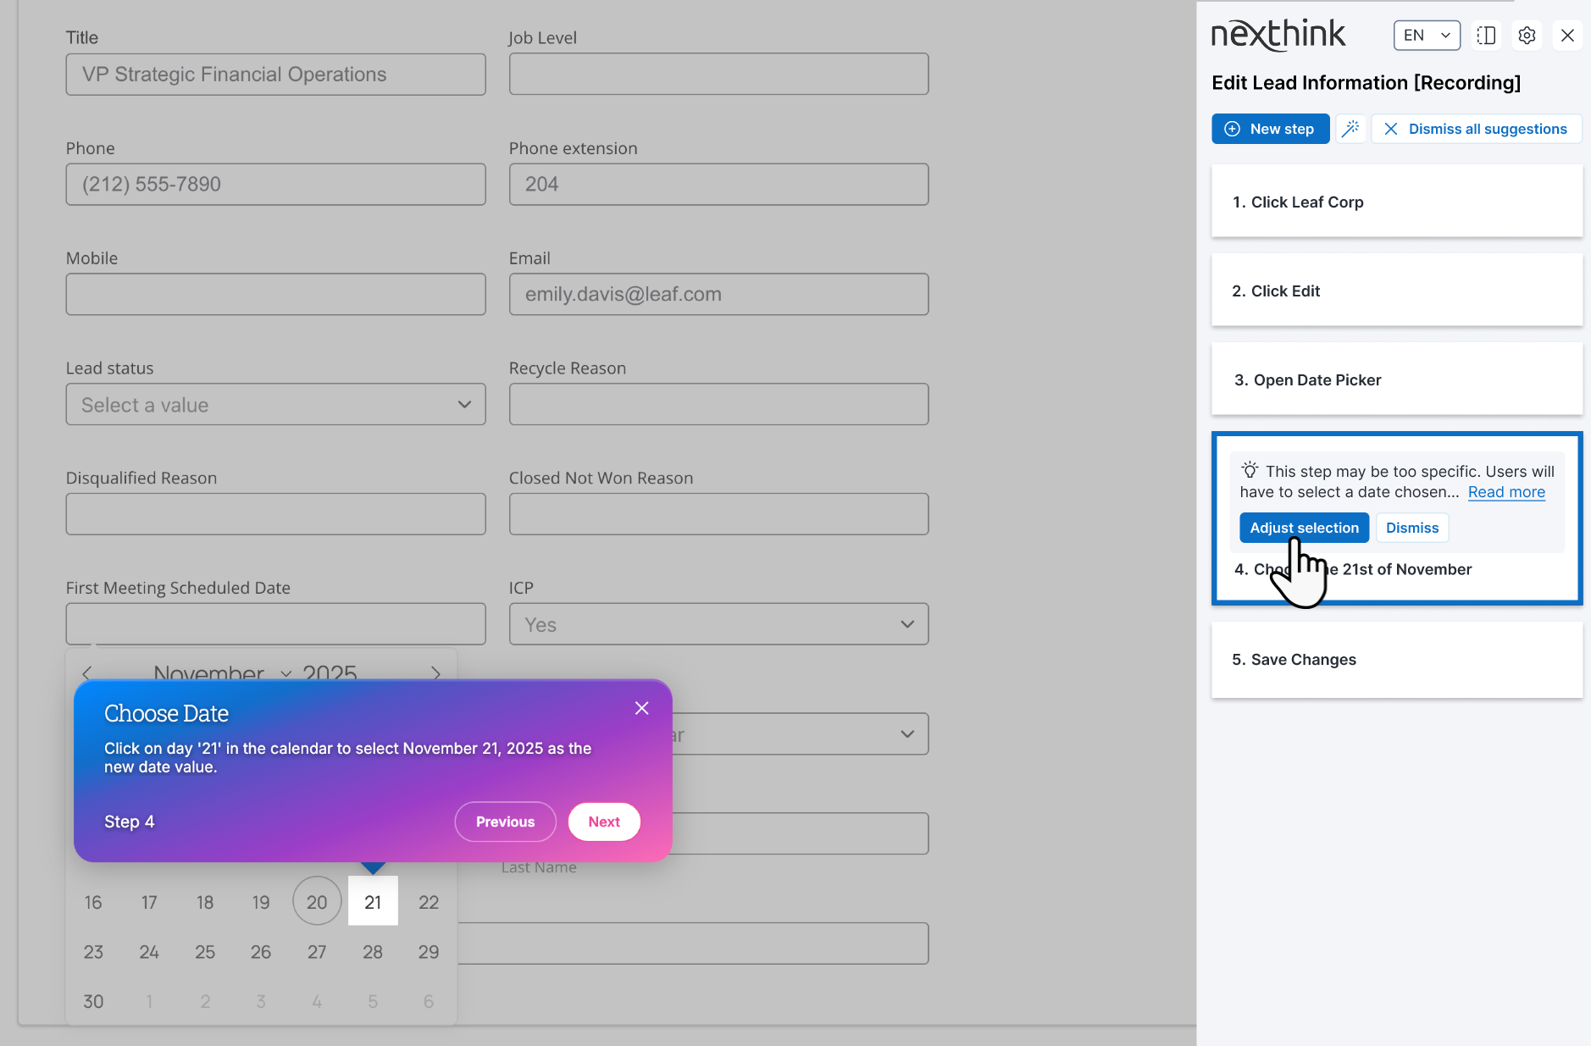Open the Nexthink settings gear
The height and width of the screenshot is (1046, 1591).
click(x=1527, y=36)
